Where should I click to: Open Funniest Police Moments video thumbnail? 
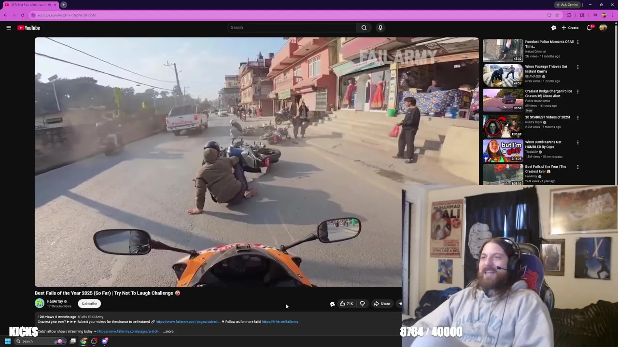503,50
